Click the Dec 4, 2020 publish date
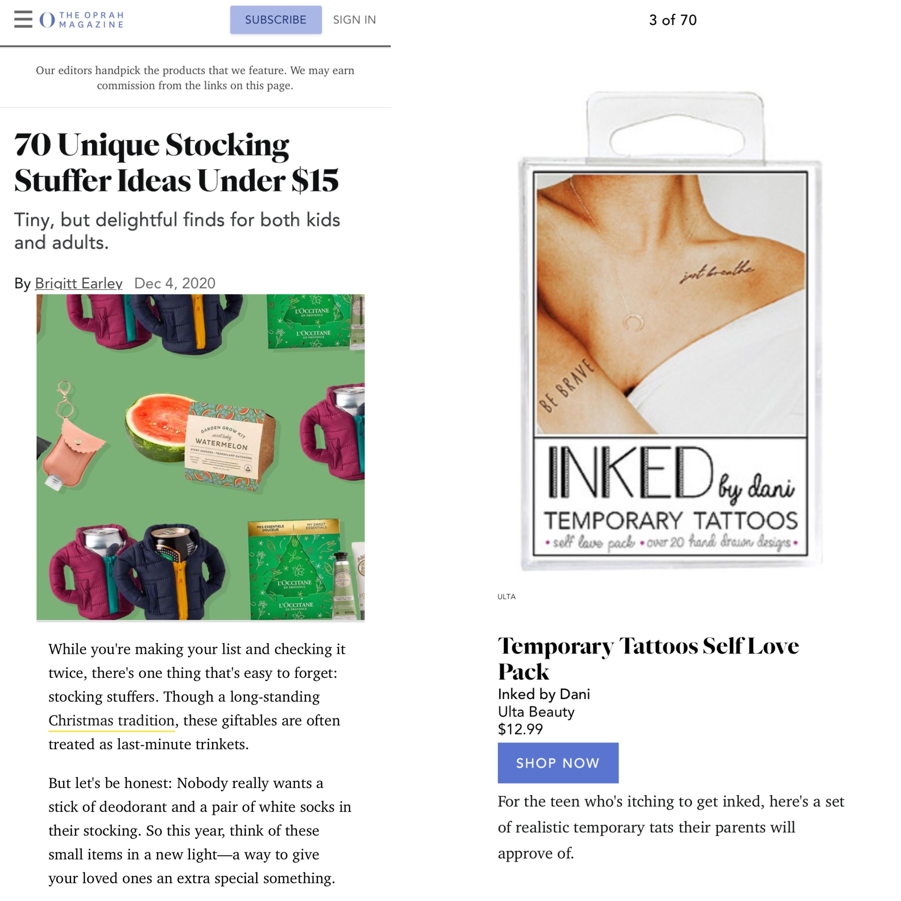 (175, 283)
